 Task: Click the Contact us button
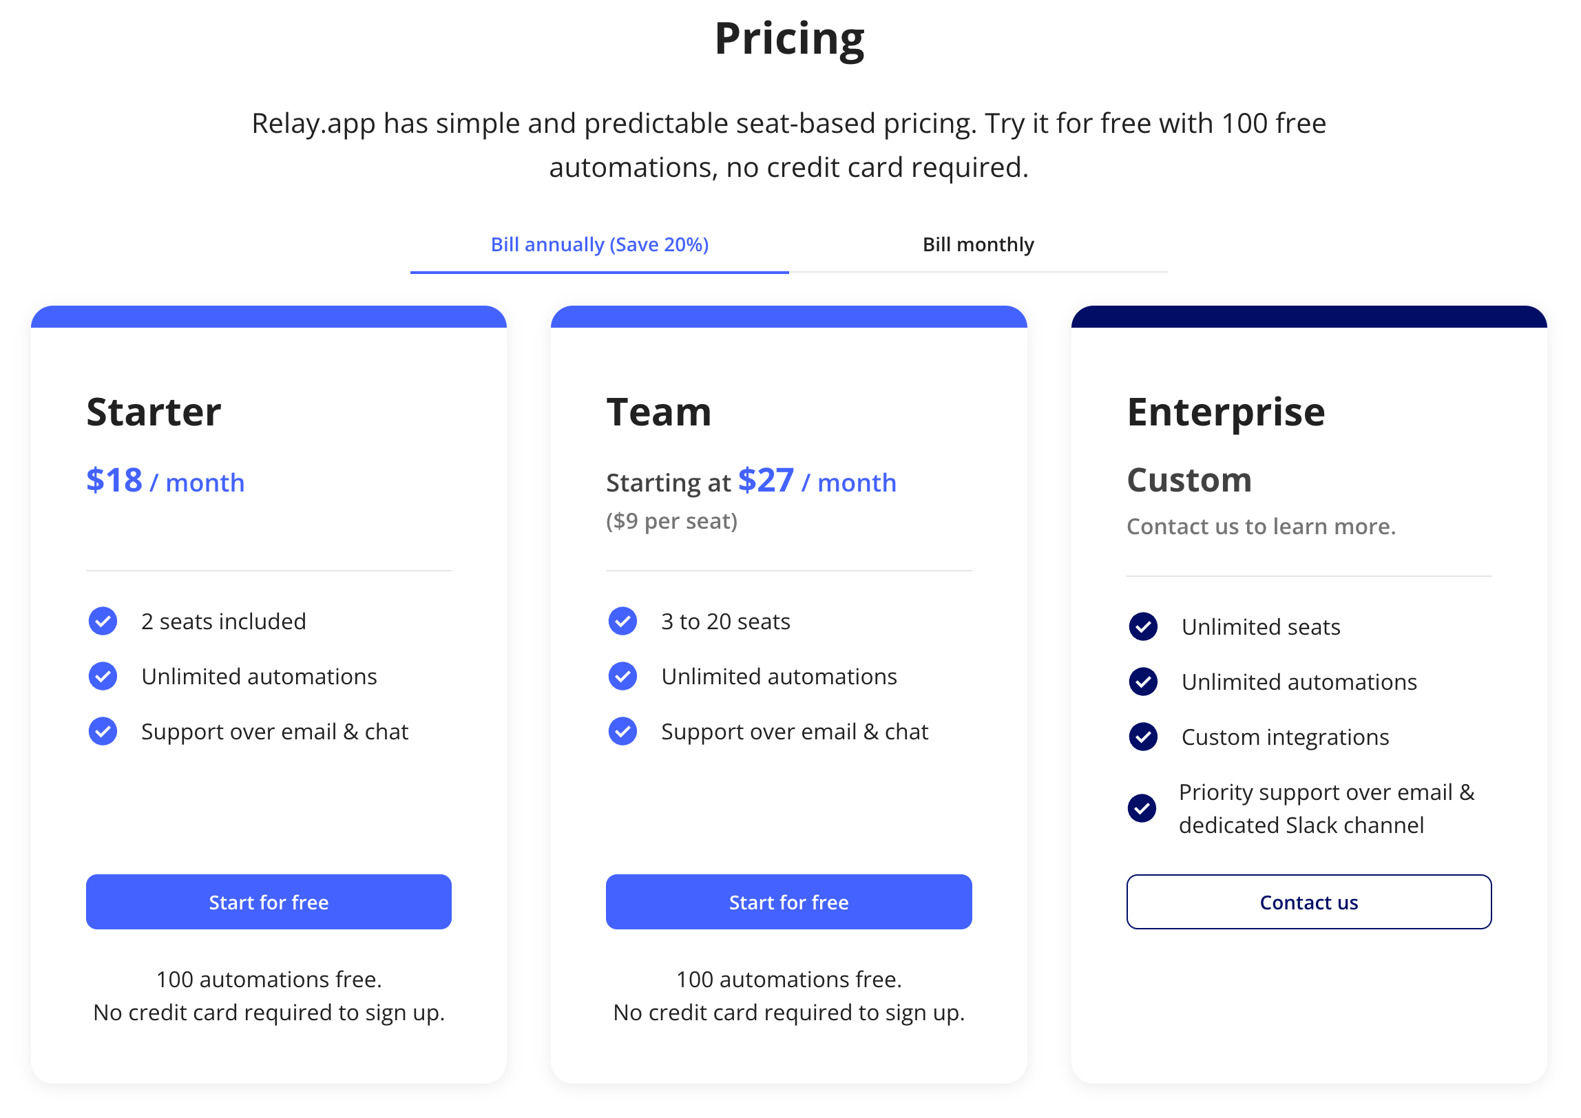click(1308, 902)
